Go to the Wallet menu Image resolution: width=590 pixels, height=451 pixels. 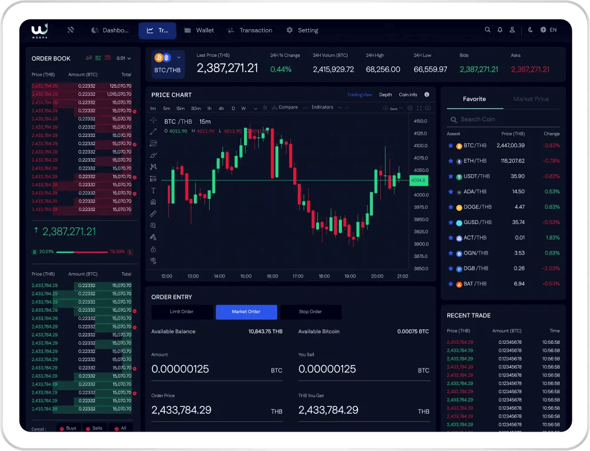pos(199,30)
